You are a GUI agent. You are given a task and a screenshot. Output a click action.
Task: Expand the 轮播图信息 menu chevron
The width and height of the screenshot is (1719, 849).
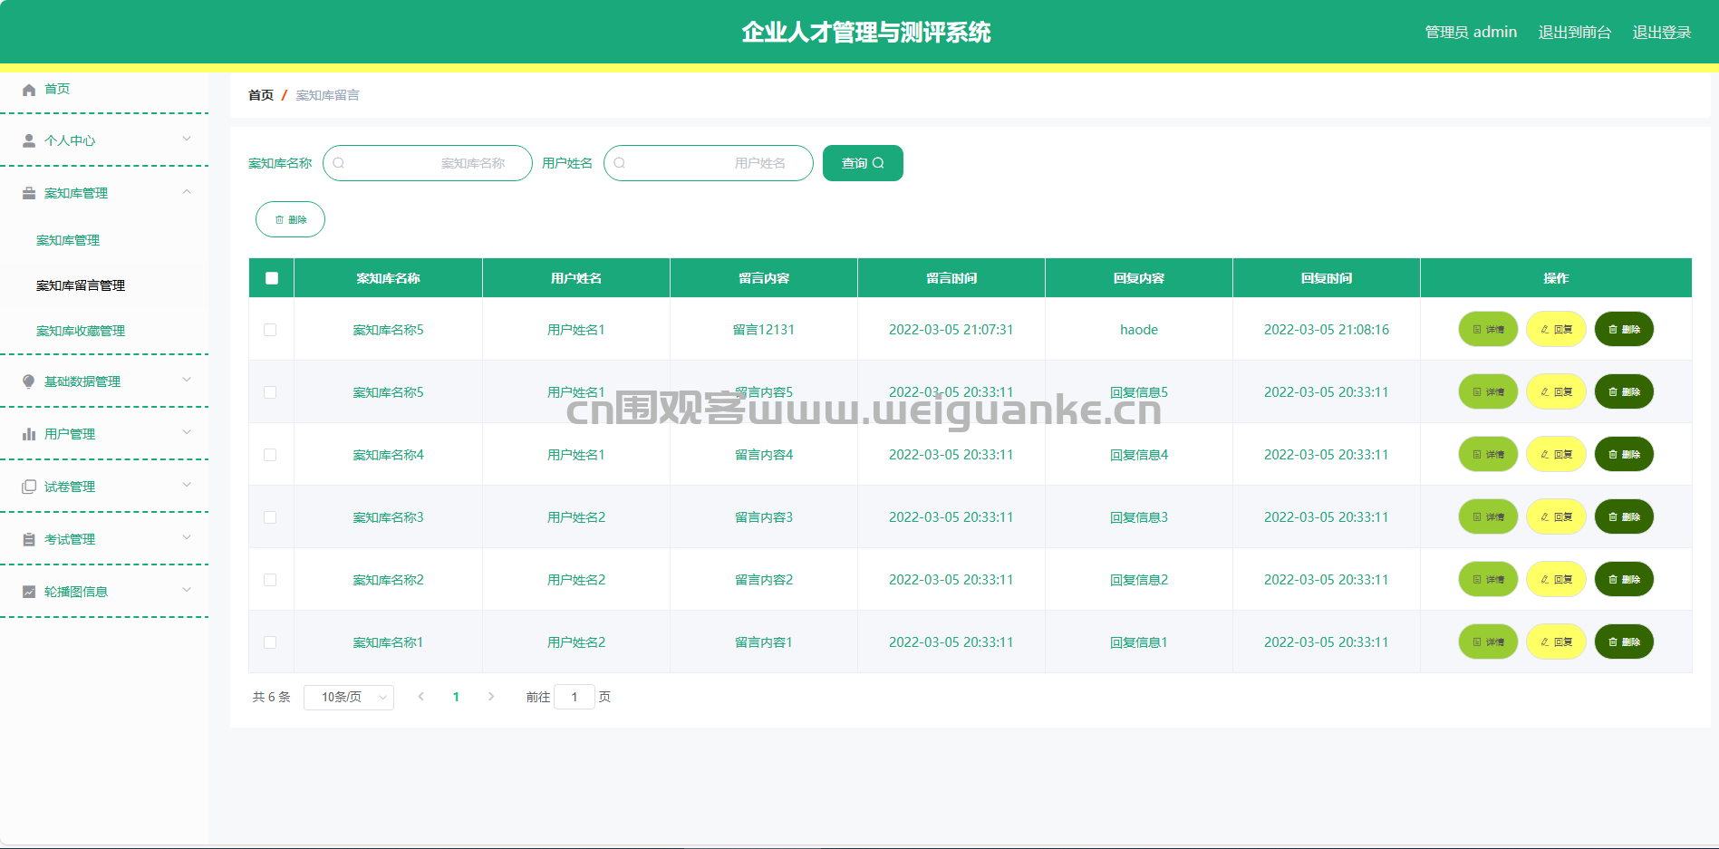pos(187,590)
